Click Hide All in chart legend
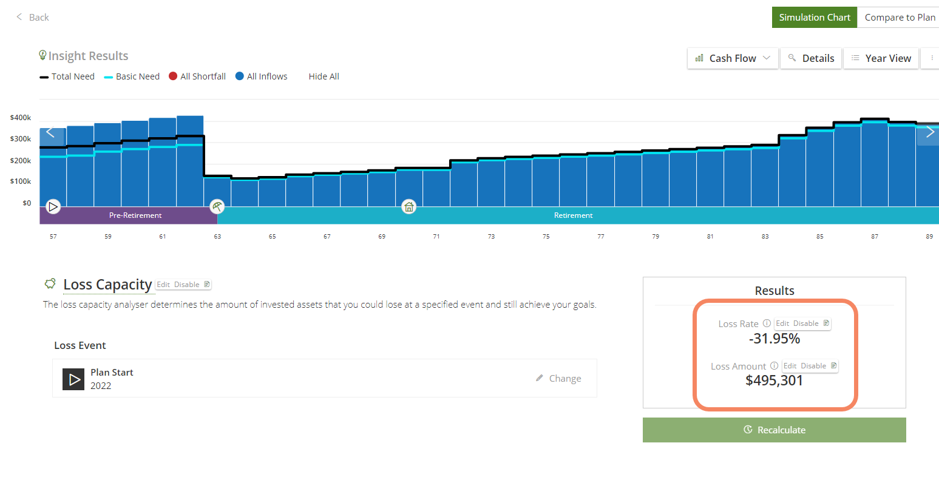Viewport: 939px width, 494px height. click(x=324, y=76)
